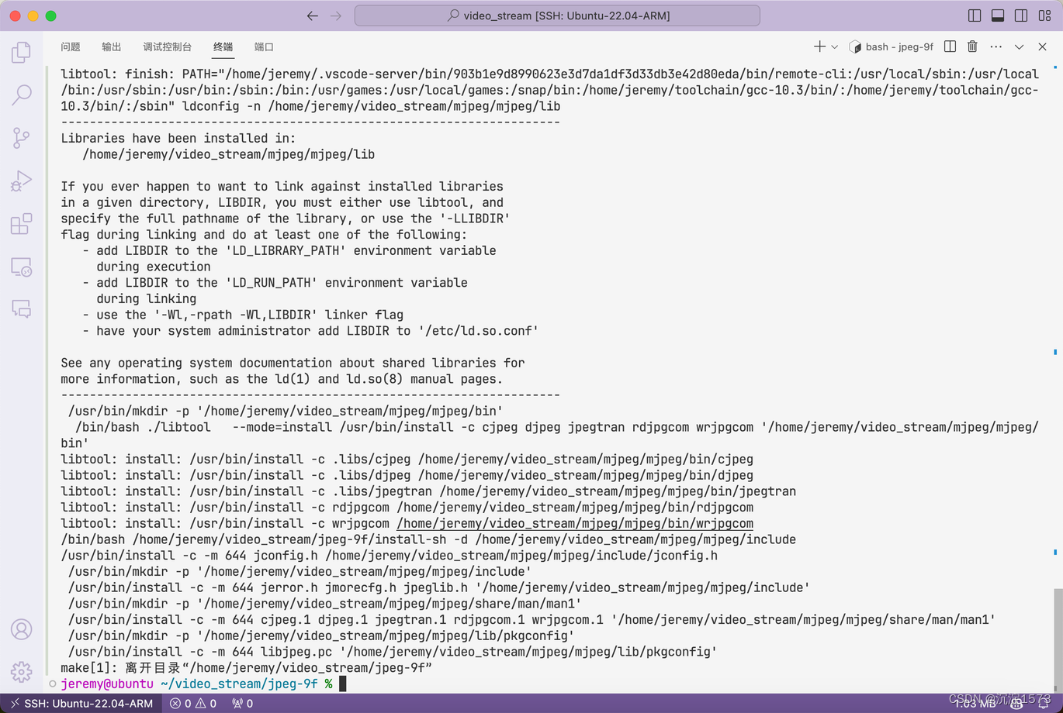Click the macOS green fullscreen button
Viewport: 1063px width, 713px height.
tap(50, 15)
